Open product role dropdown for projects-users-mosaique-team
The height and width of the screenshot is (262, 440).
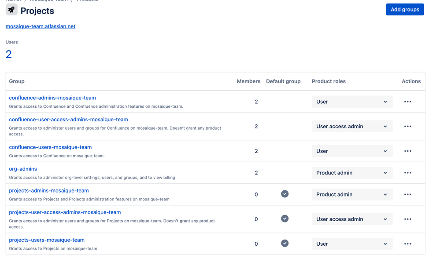[352, 244]
